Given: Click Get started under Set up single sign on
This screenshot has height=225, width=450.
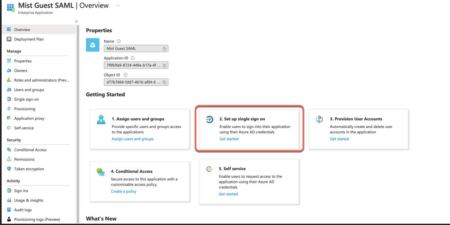Looking at the screenshot, I should [229, 139].
